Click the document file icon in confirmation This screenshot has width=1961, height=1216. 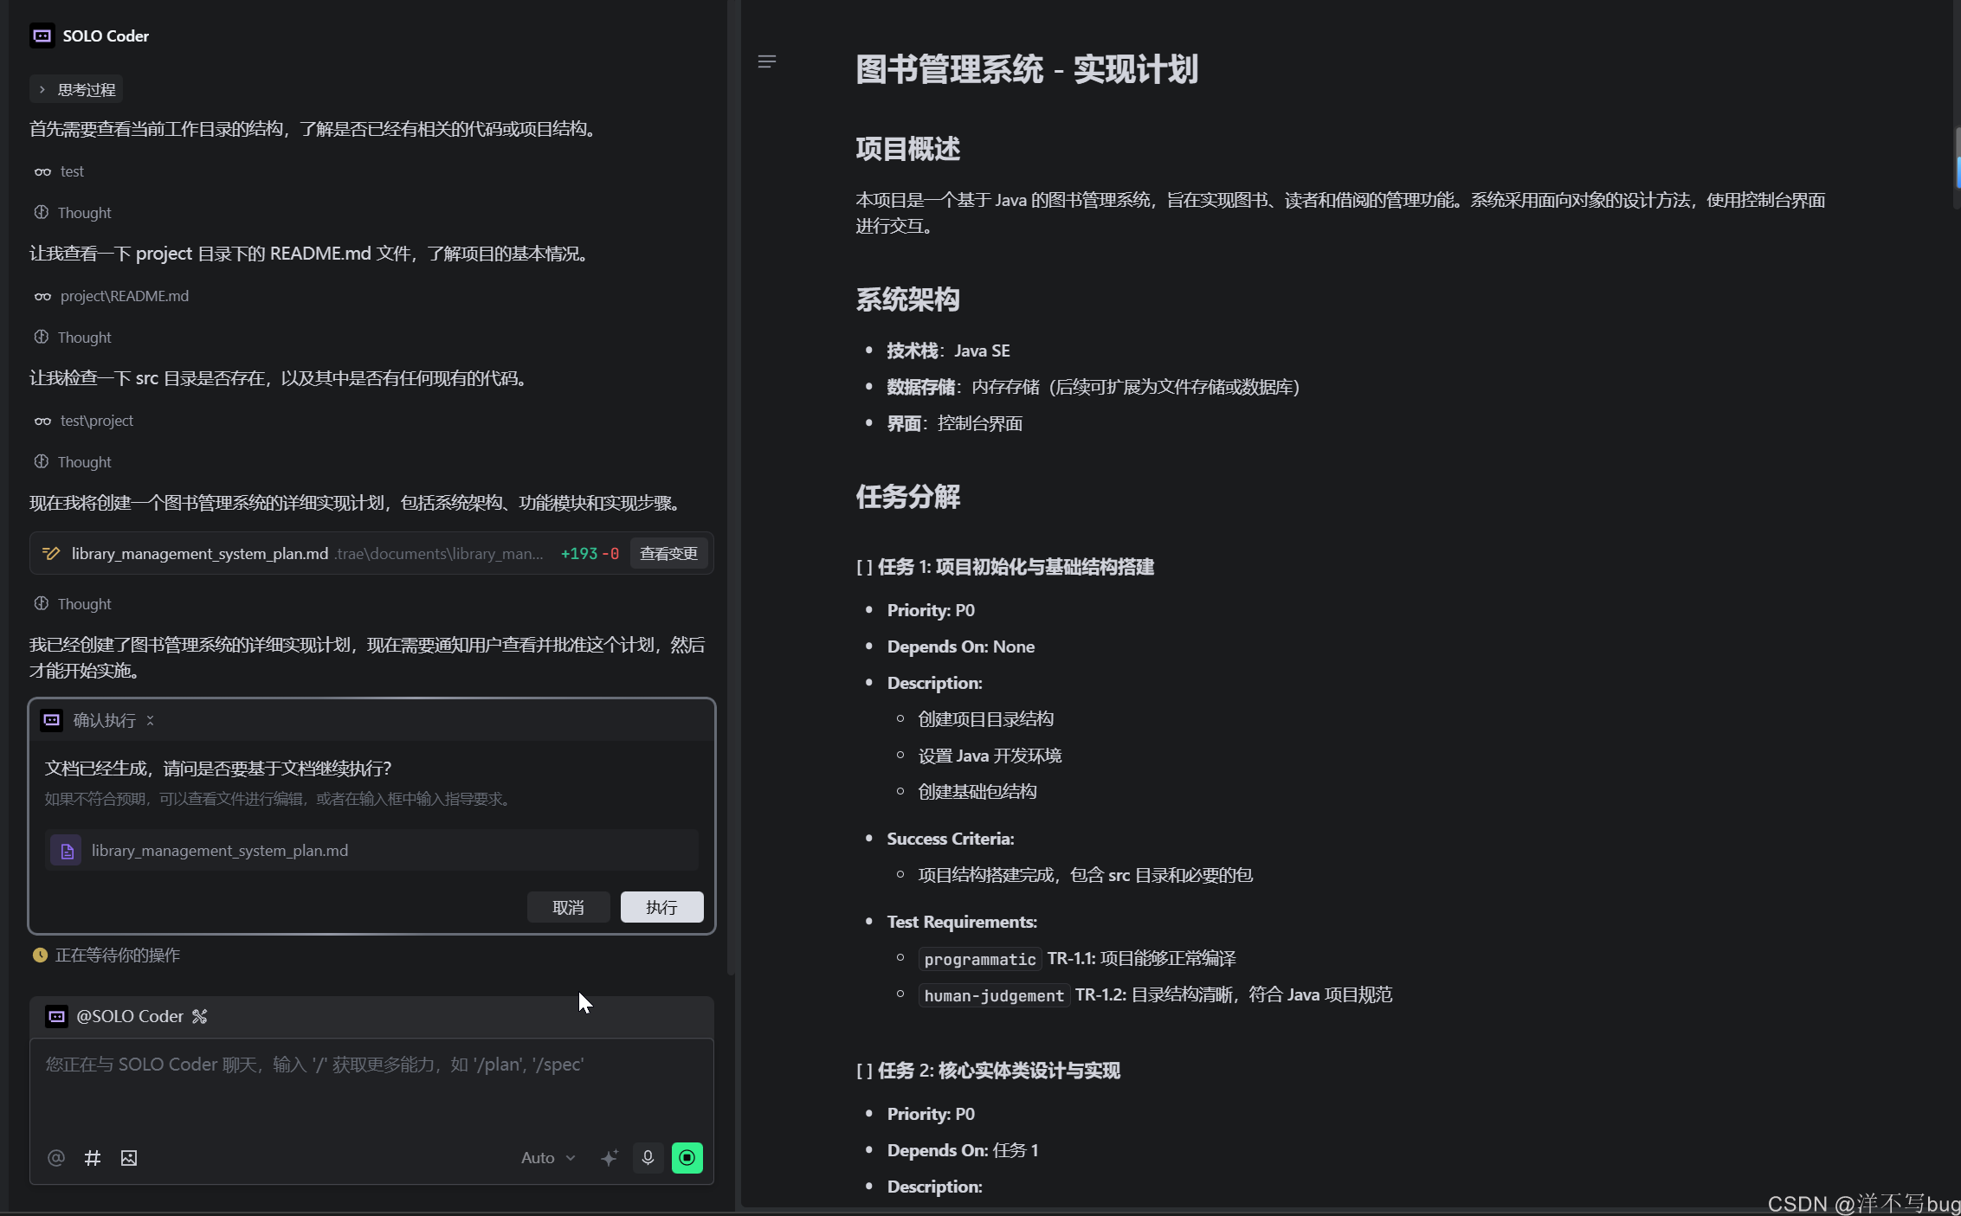click(67, 851)
